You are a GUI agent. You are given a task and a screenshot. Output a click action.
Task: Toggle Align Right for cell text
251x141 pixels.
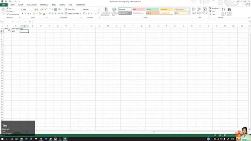pos(55,14)
